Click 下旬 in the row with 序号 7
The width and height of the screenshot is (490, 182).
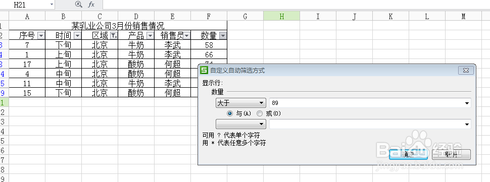(64, 45)
